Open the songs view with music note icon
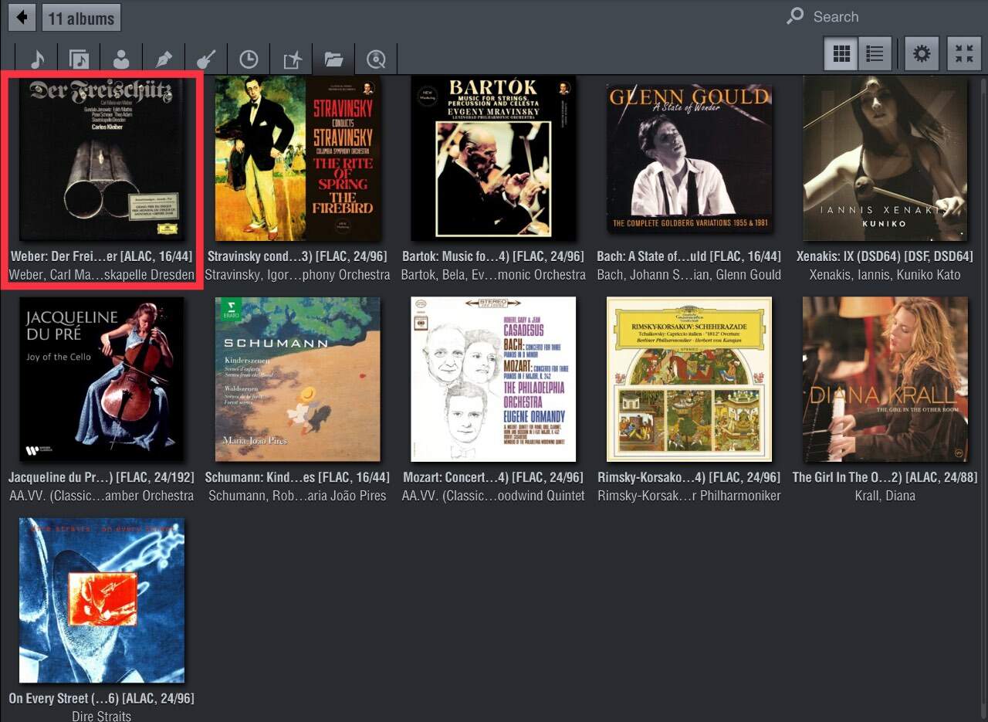Viewport: 988px width, 722px height. (x=37, y=59)
